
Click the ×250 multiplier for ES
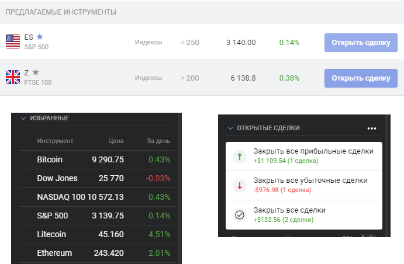point(189,42)
